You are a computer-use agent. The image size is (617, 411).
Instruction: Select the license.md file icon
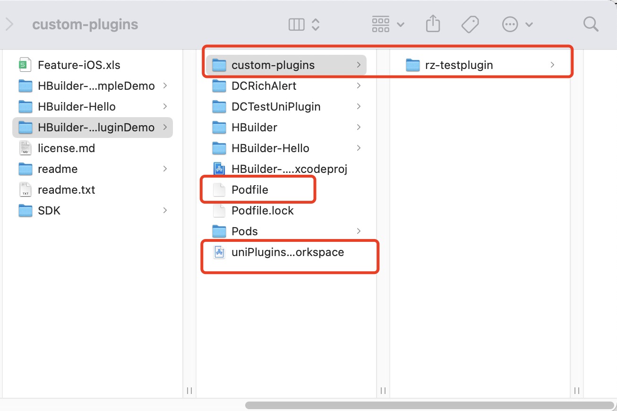(26, 148)
